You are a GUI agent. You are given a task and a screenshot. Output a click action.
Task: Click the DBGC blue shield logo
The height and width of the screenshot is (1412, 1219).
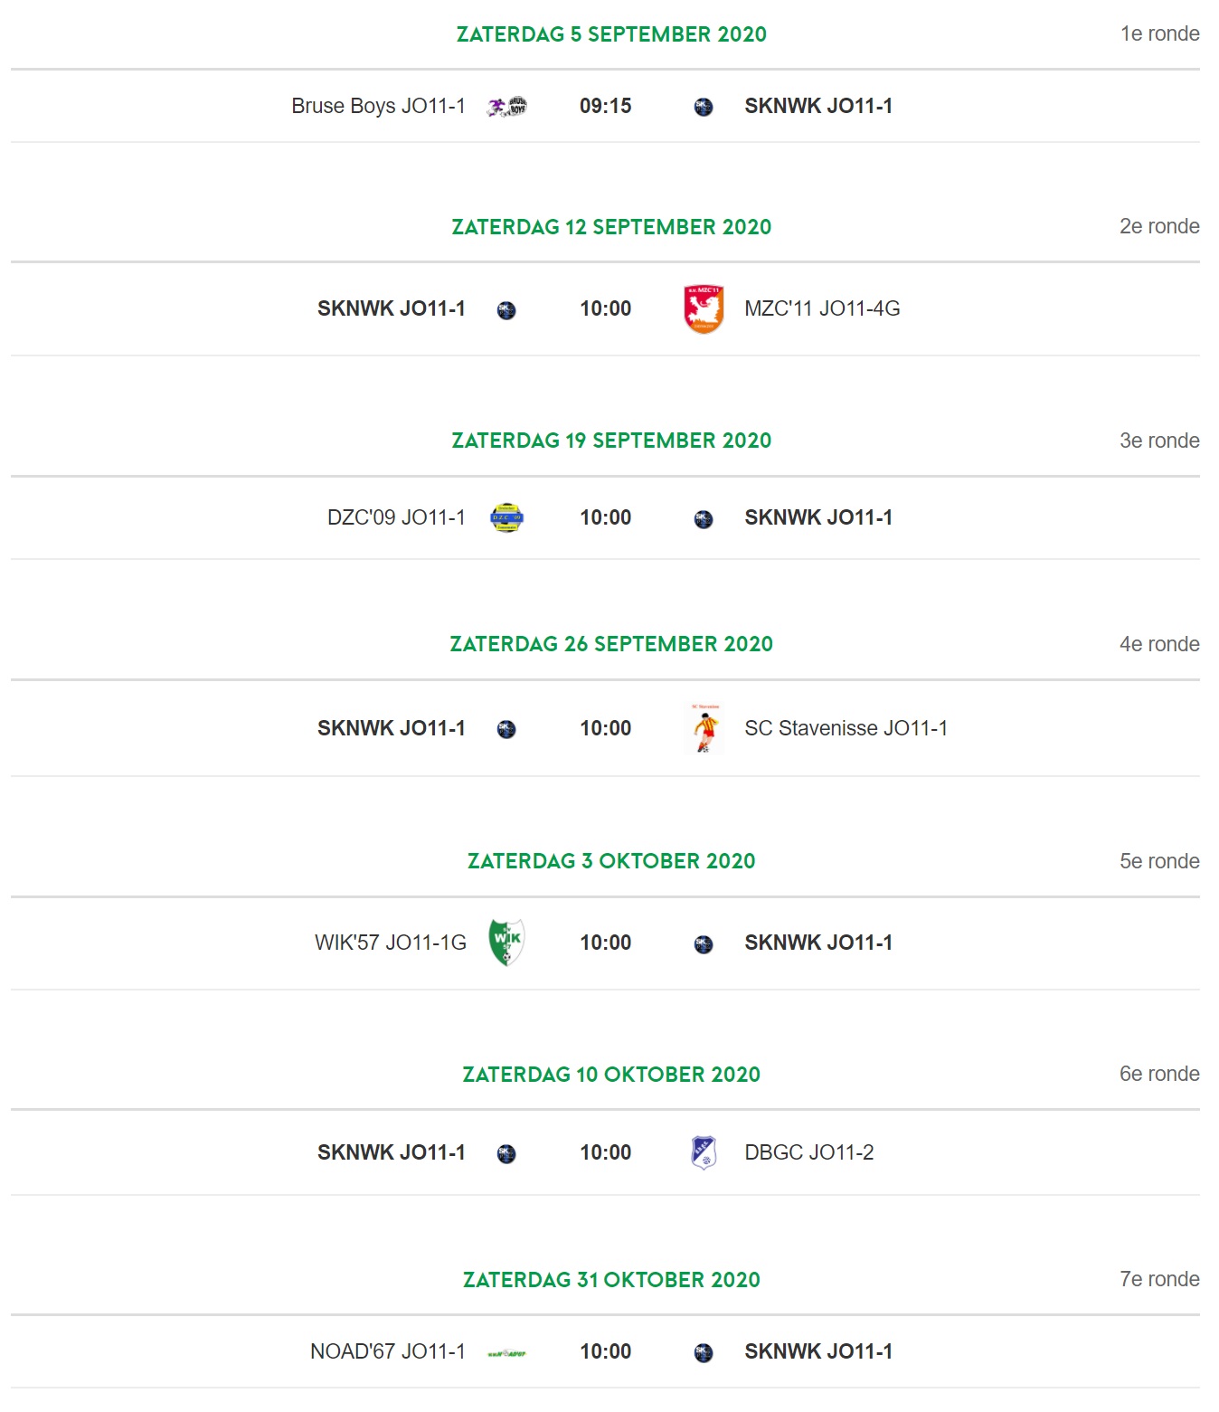[704, 1152]
